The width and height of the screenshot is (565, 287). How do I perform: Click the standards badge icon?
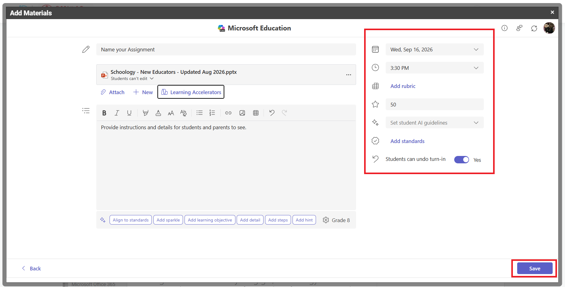375,141
